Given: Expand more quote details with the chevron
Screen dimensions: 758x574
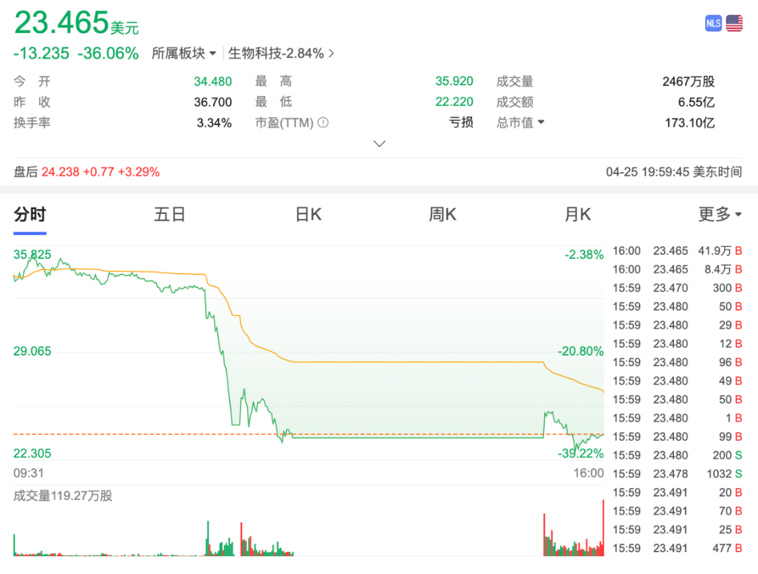Looking at the screenshot, I should [379, 144].
